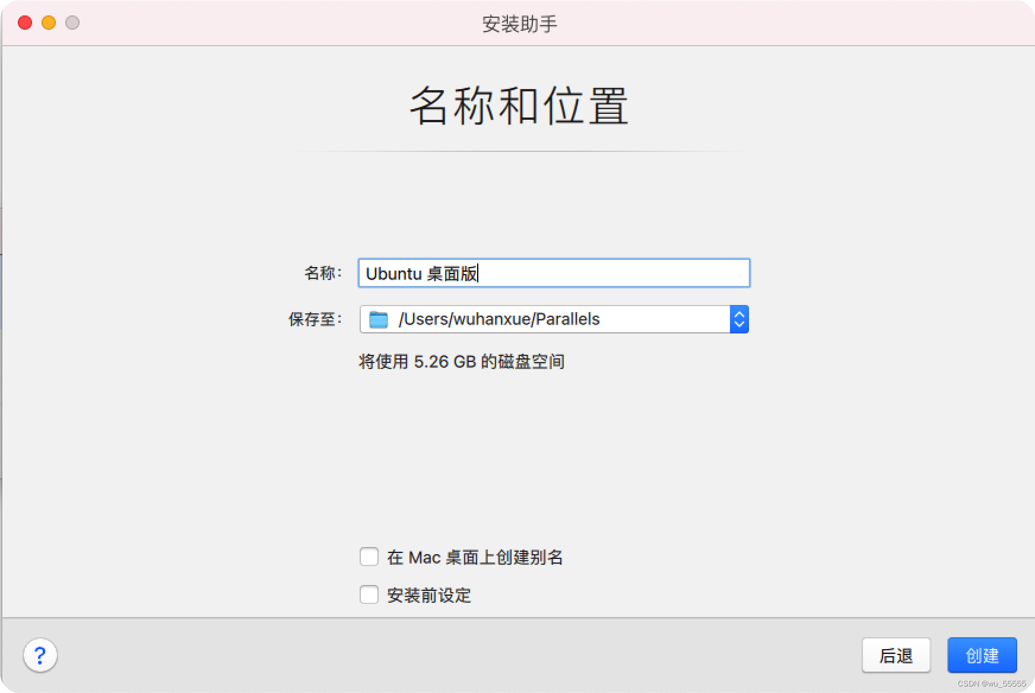This screenshot has height=693, width=1035.
Task: Click the 后退 button
Action: (x=896, y=655)
